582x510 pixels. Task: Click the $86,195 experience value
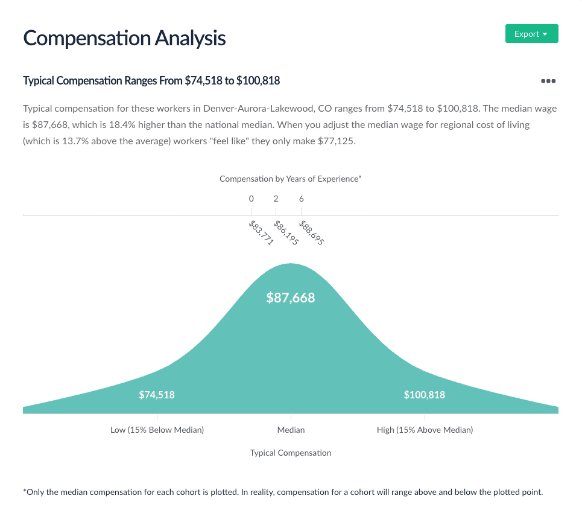[x=286, y=232]
